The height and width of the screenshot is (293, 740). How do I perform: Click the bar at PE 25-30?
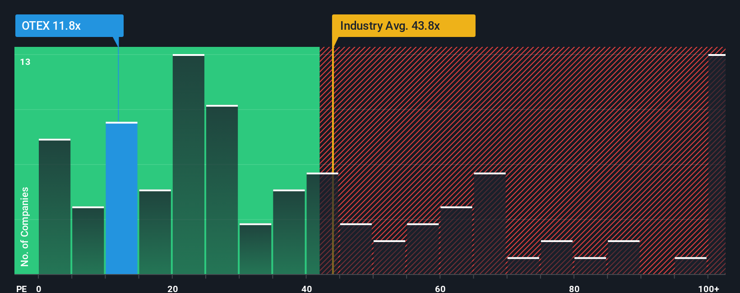[222, 189]
